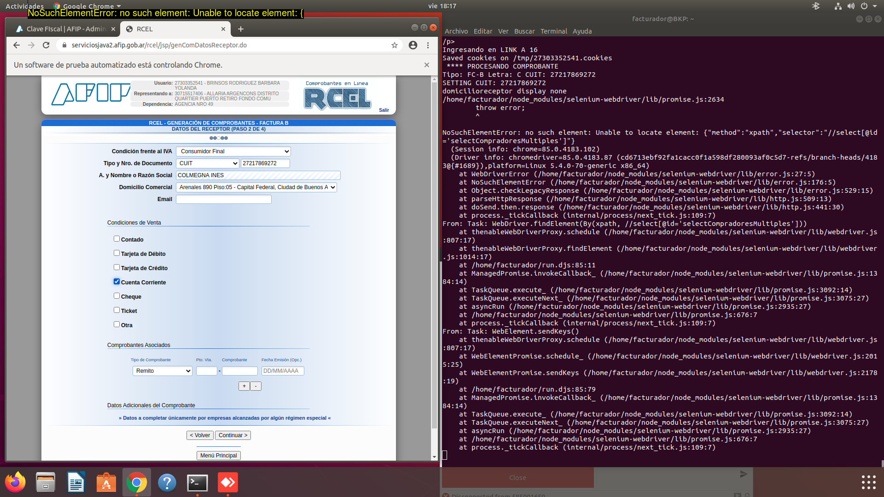Click the Volver button

click(200, 435)
